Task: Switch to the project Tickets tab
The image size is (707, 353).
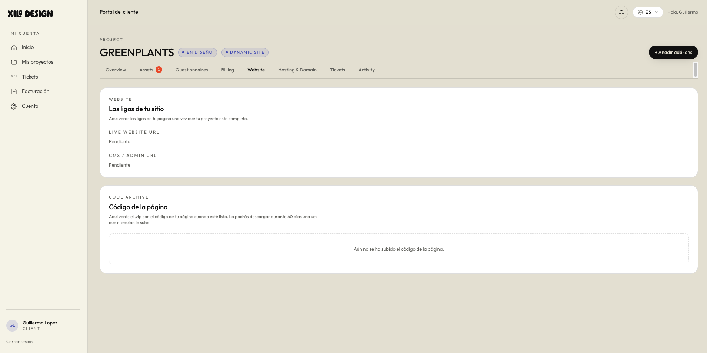Action: pyautogui.click(x=337, y=70)
